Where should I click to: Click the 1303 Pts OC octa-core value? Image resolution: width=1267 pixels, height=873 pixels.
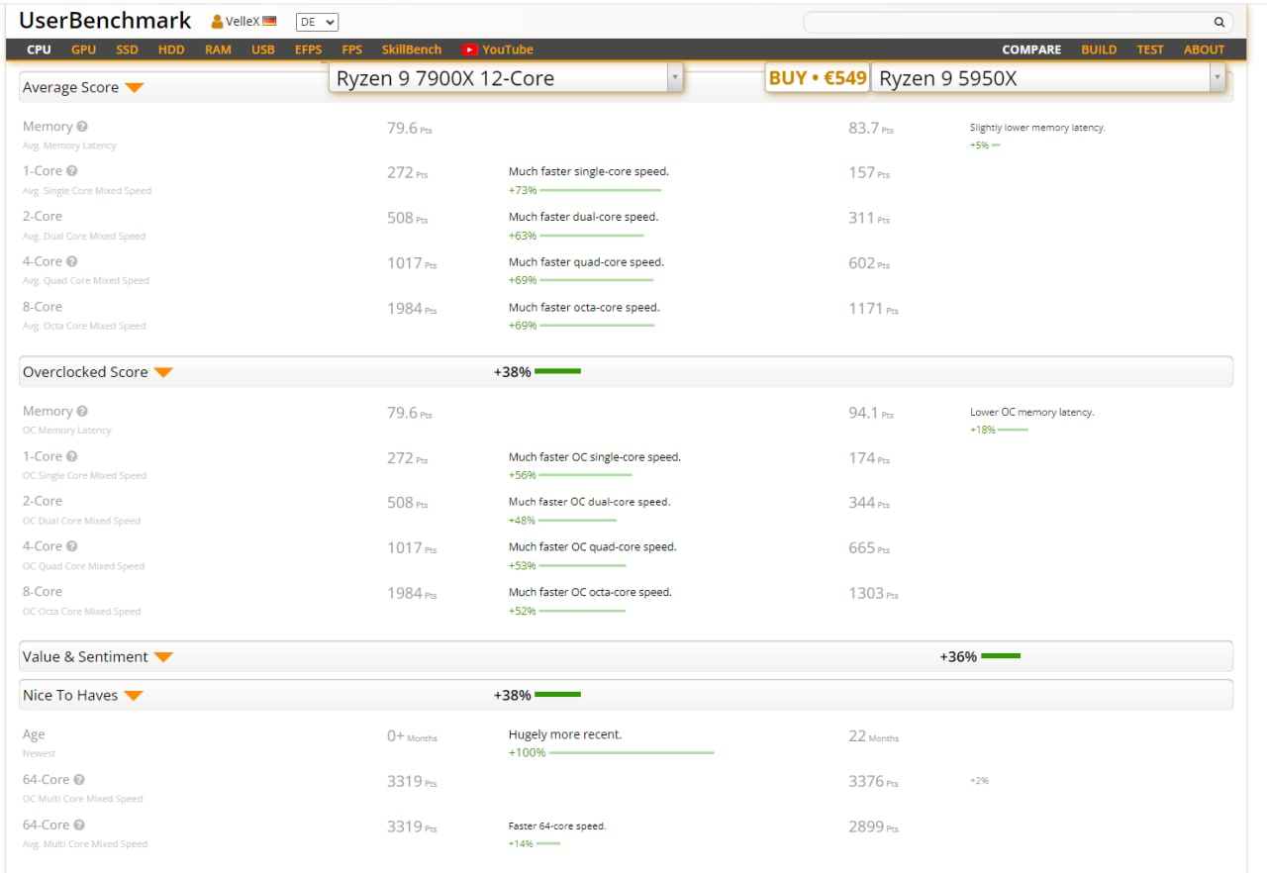873,593
